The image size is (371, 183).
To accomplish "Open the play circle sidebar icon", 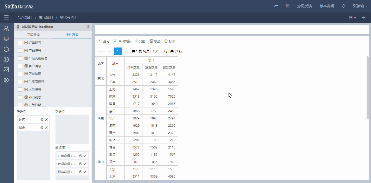I will [6, 59].
